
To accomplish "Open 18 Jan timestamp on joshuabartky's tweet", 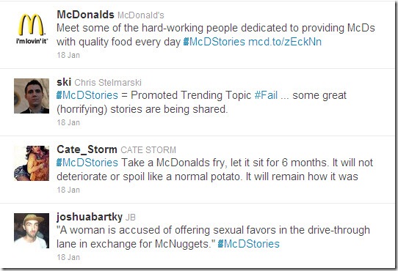I will [68, 257].
